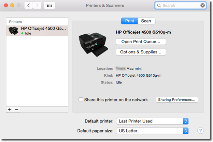The image size is (213, 142).
Task: Switch to the Print tab
Action: click(129, 21)
